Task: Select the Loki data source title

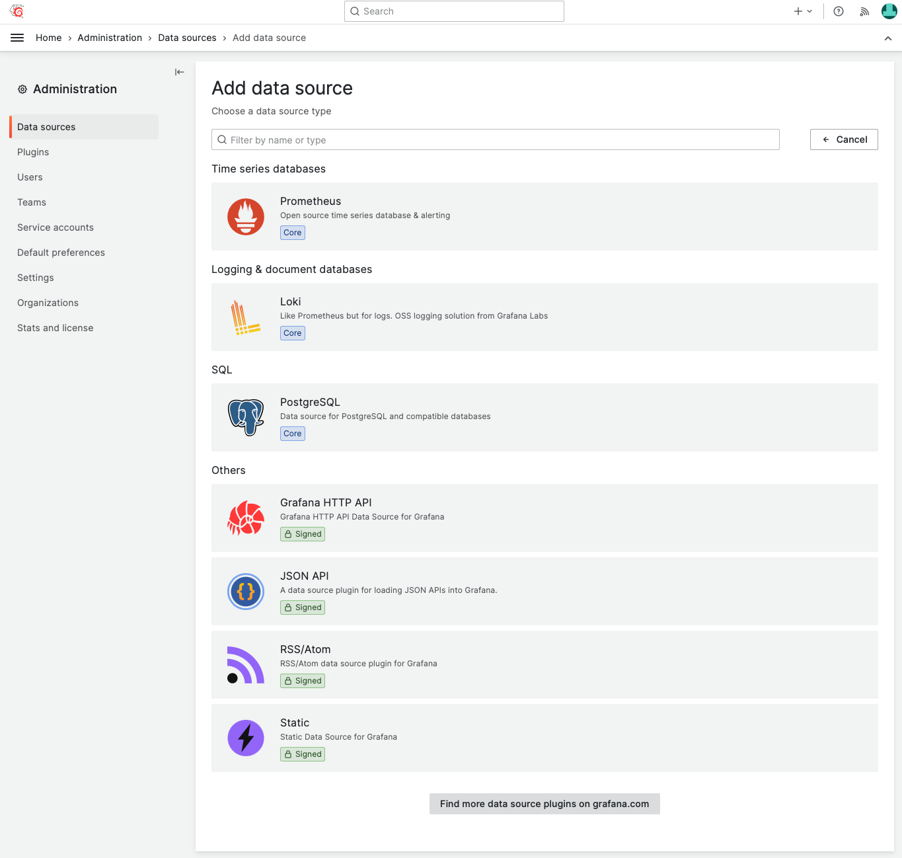Action: pyautogui.click(x=290, y=301)
